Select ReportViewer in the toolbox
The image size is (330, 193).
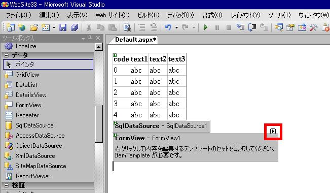pyautogui.click(x=27, y=176)
